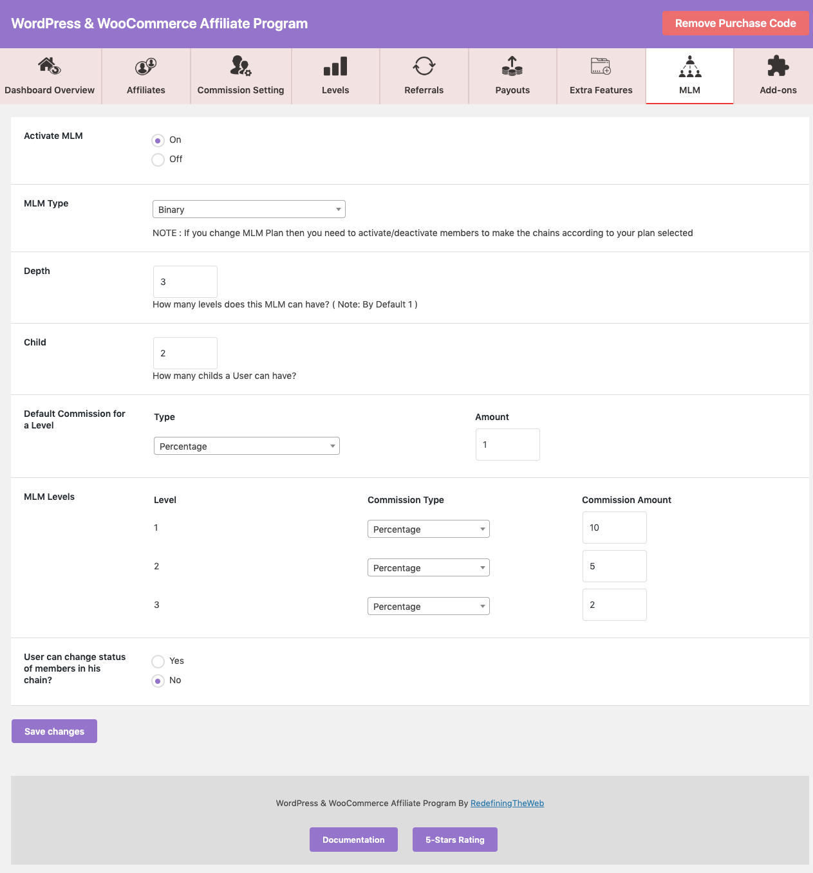
Task: Click the Levels bar chart icon
Action: click(x=335, y=66)
